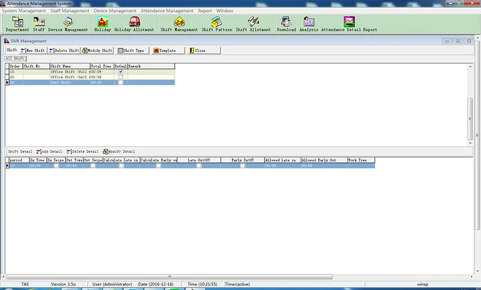Click the Template button

pos(168,51)
